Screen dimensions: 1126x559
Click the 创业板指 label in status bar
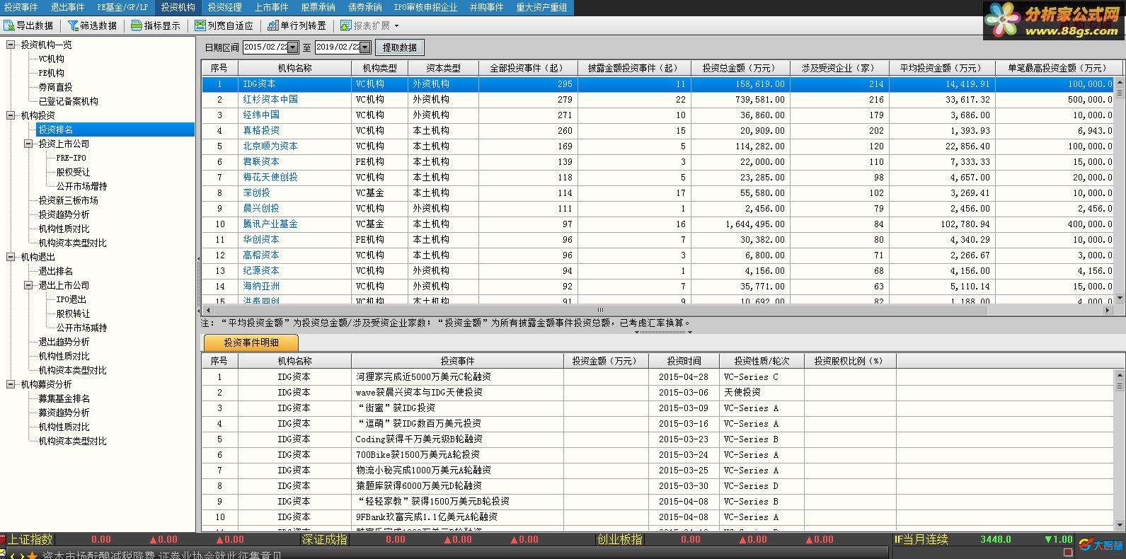pos(619,539)
